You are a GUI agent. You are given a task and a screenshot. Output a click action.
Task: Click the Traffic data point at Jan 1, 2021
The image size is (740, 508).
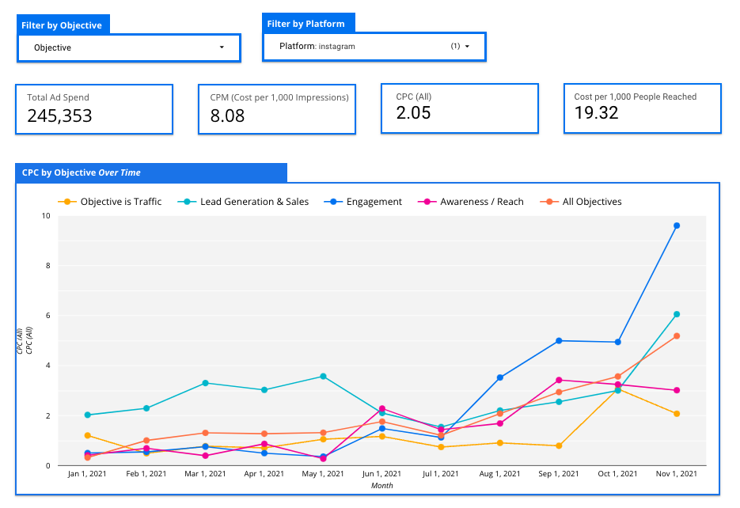[x=87, y=435]
